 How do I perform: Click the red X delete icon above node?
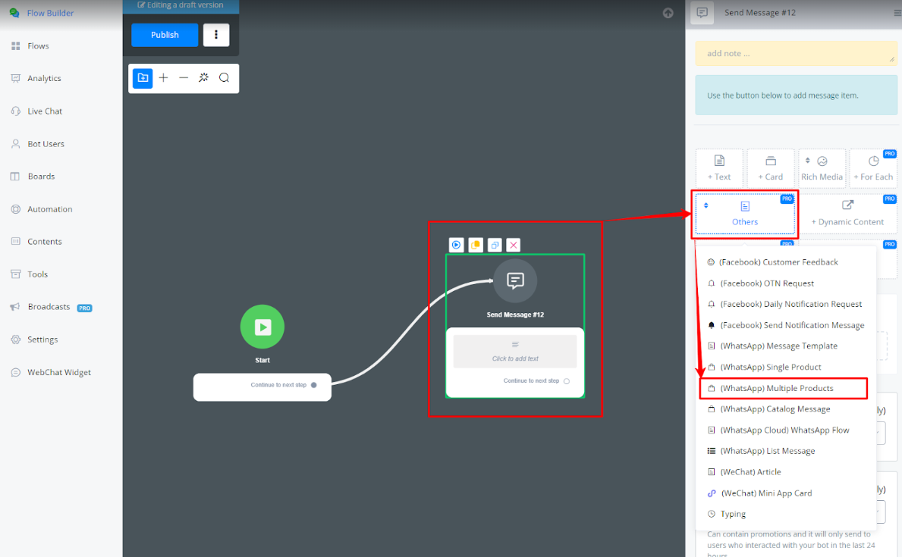click(x=514, y=245)
